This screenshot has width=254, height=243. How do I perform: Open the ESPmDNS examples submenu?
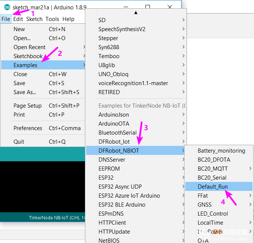(136, 214)
